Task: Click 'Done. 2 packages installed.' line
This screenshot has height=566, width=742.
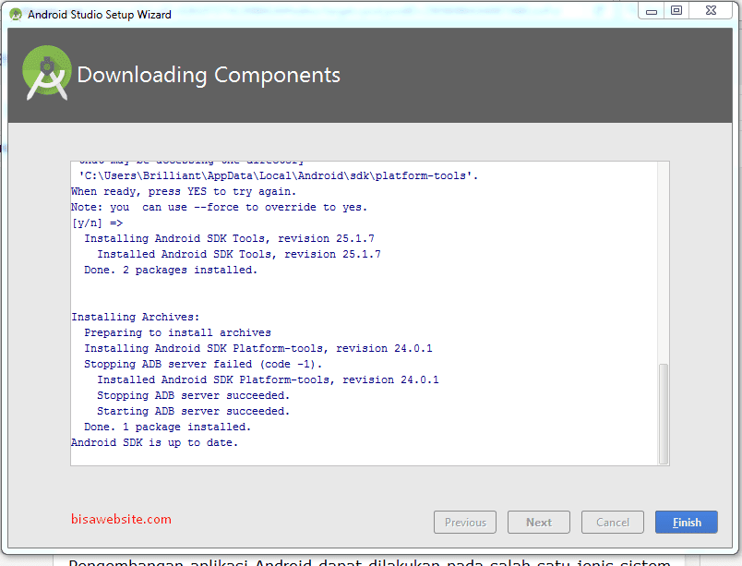Action: click(171, 270)
